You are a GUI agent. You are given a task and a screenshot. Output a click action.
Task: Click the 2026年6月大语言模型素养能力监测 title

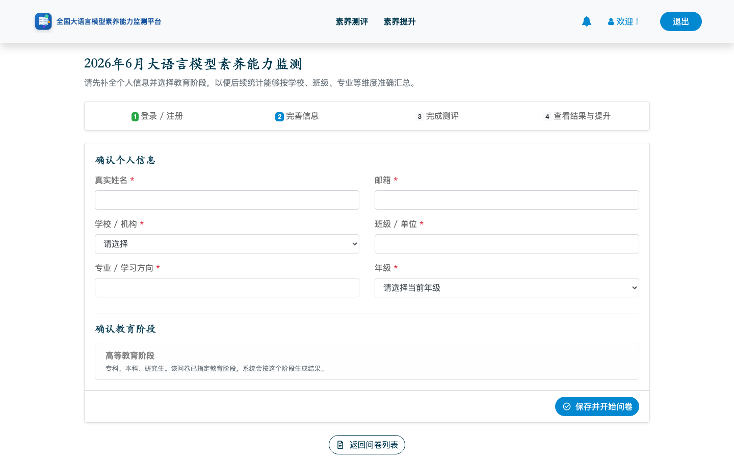pyautogui.click(x=193, y=64)
